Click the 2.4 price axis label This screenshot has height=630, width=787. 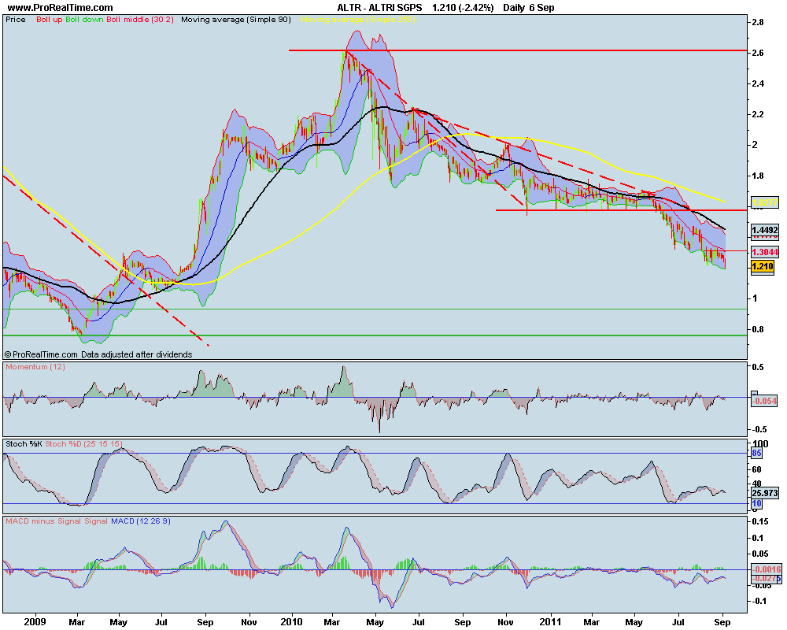point(758,83)
